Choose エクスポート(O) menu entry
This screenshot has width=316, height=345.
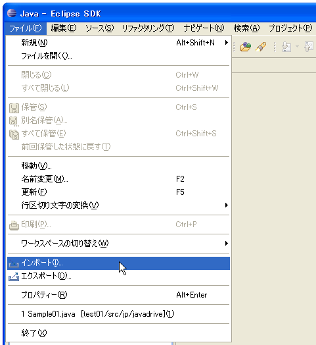[x=119, y=276]
